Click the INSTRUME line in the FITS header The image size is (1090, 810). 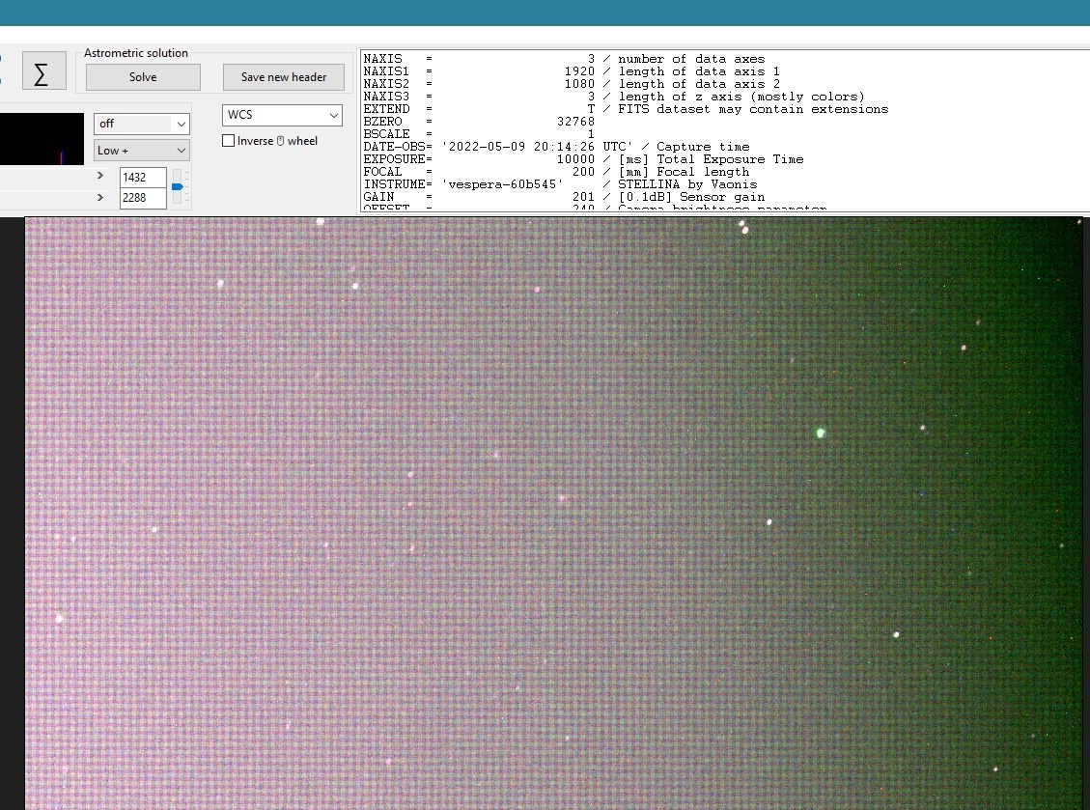pos(560,184)
